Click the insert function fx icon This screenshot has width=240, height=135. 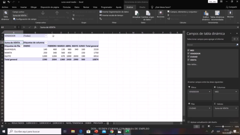35,27
